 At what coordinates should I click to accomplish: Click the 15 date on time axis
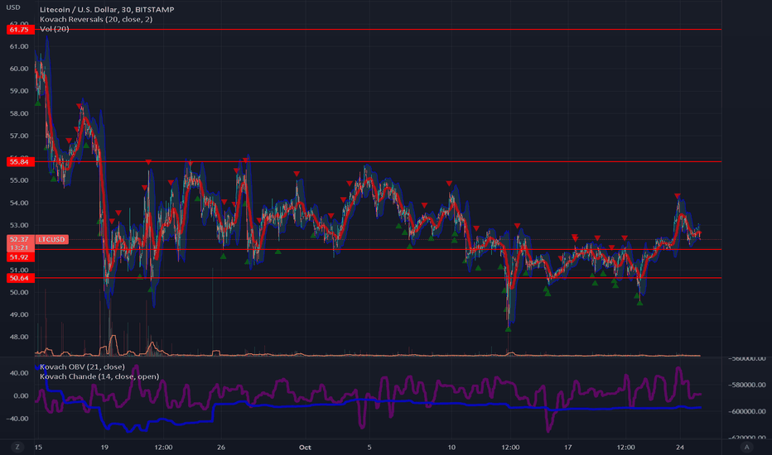(38, 447)
